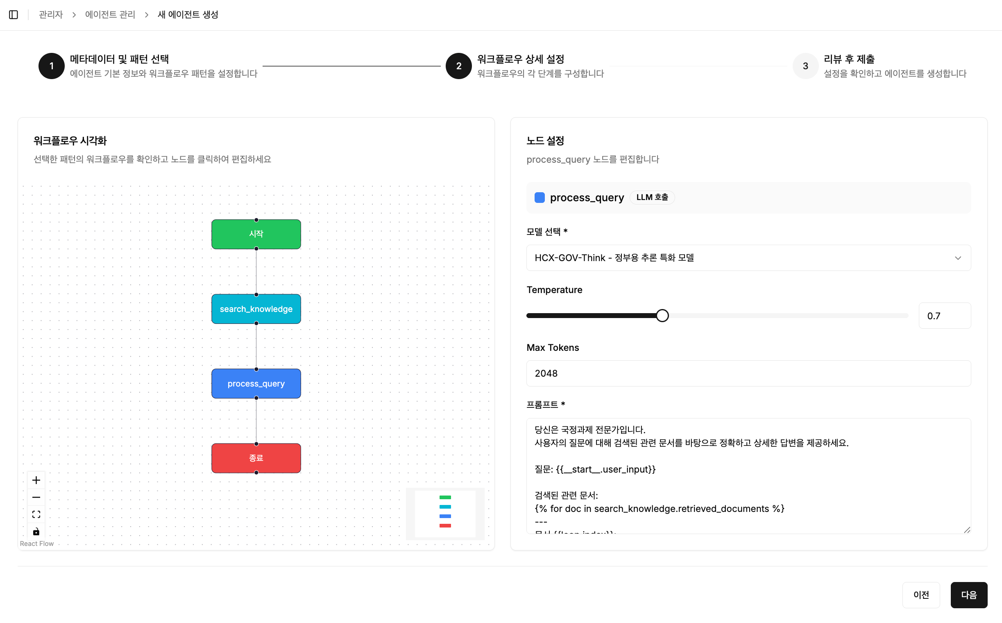
Task: Fit the workflow to the view
Action: (36, 514)
